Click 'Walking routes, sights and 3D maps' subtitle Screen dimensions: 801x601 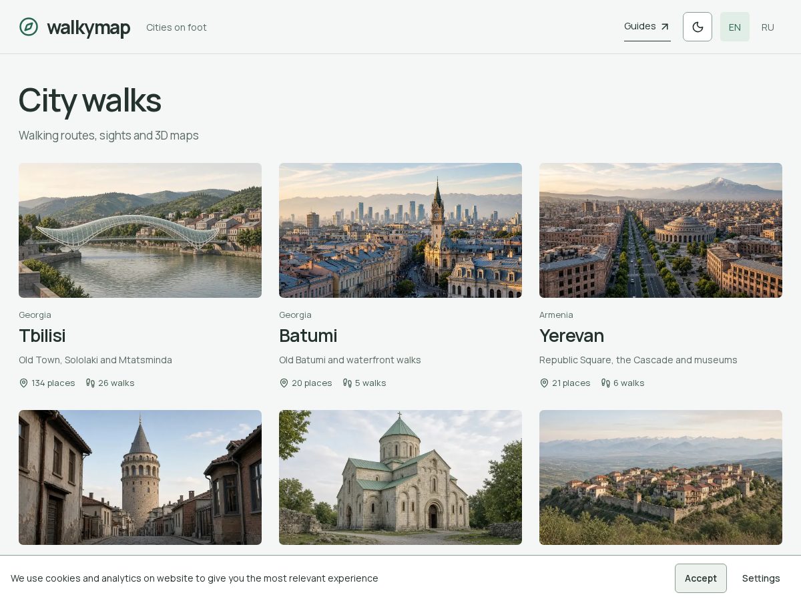(x=109, y=136)
